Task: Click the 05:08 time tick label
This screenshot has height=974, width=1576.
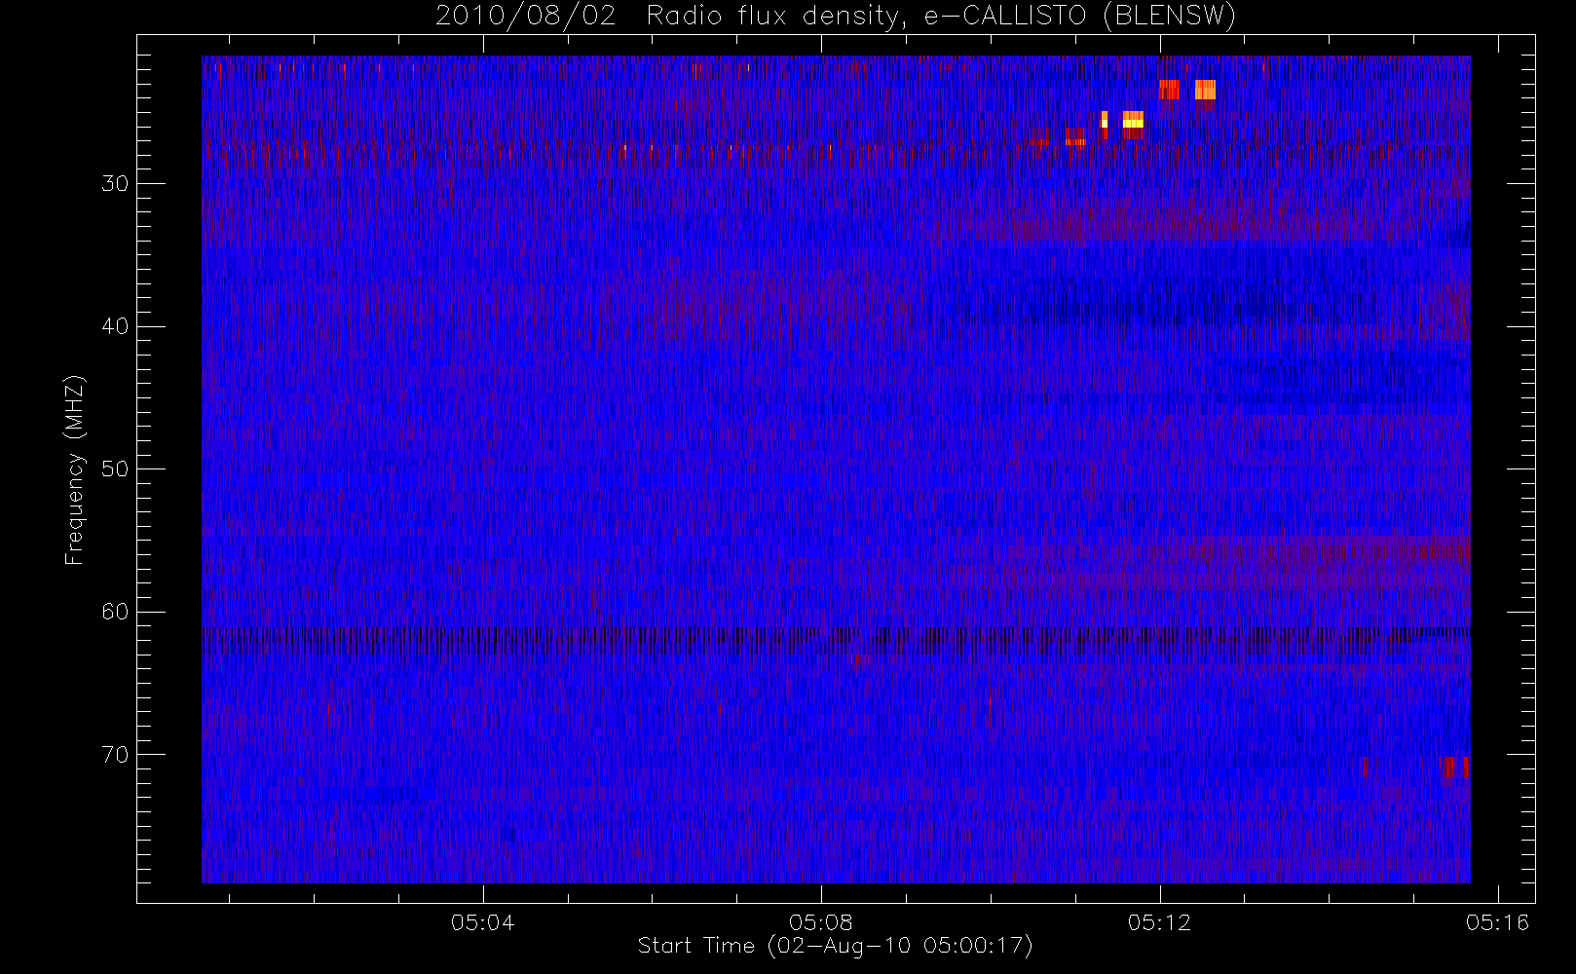Action: coord(821,922)
